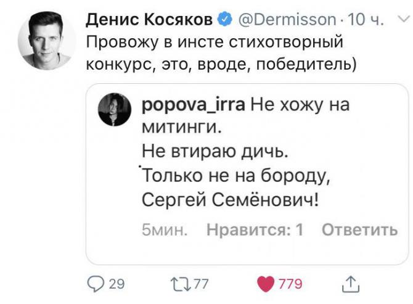Click the share upload icon
413x304 pixels.
point(350,284)
